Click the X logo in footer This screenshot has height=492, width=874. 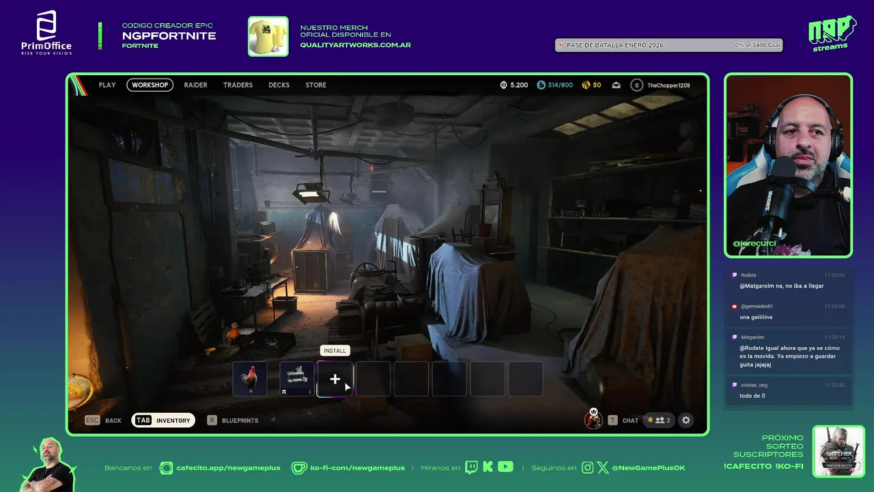point(603,467)
